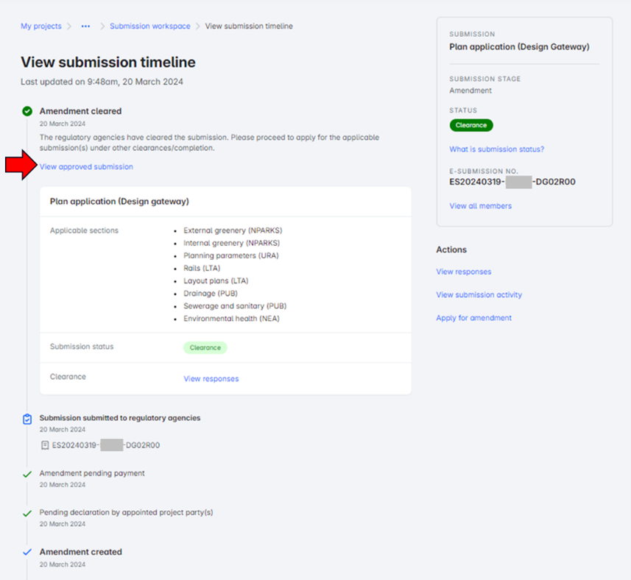
Task: Open the "My projects" breadcrumb link
Action: [40, 26]
